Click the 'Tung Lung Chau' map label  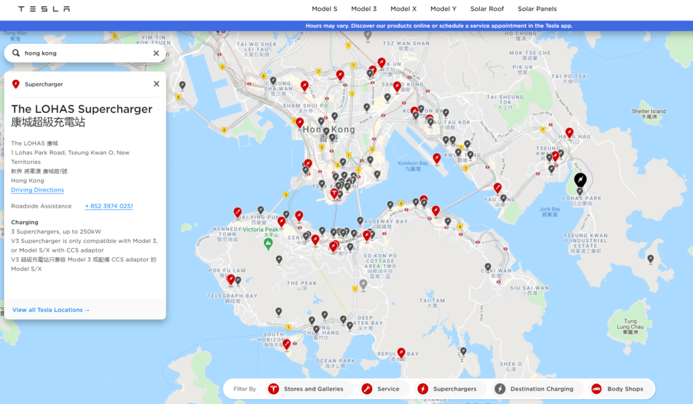click(x=630, y=327)
